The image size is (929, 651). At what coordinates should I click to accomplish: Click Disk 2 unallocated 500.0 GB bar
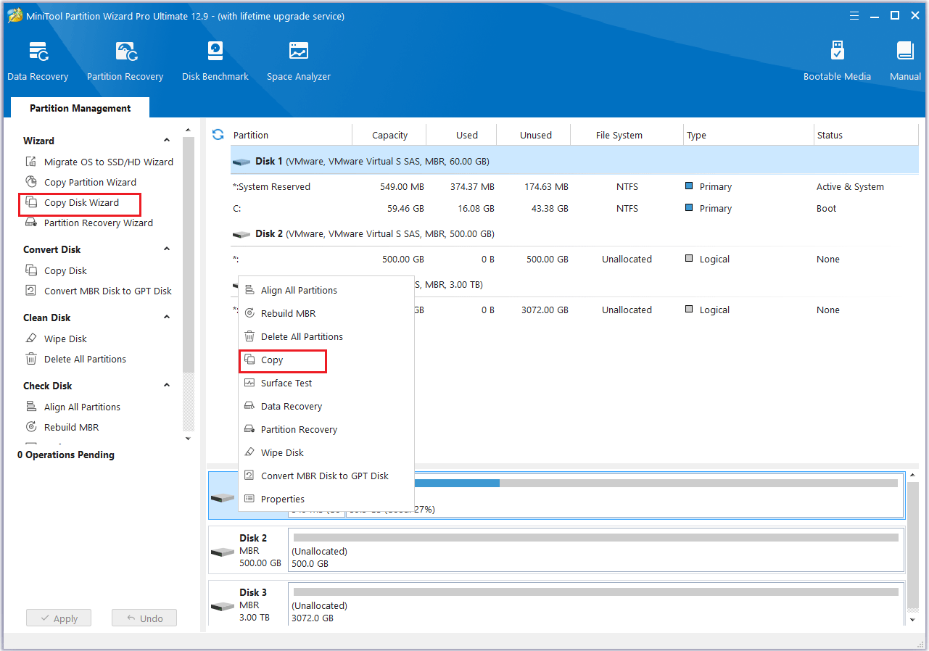[596, 550]
